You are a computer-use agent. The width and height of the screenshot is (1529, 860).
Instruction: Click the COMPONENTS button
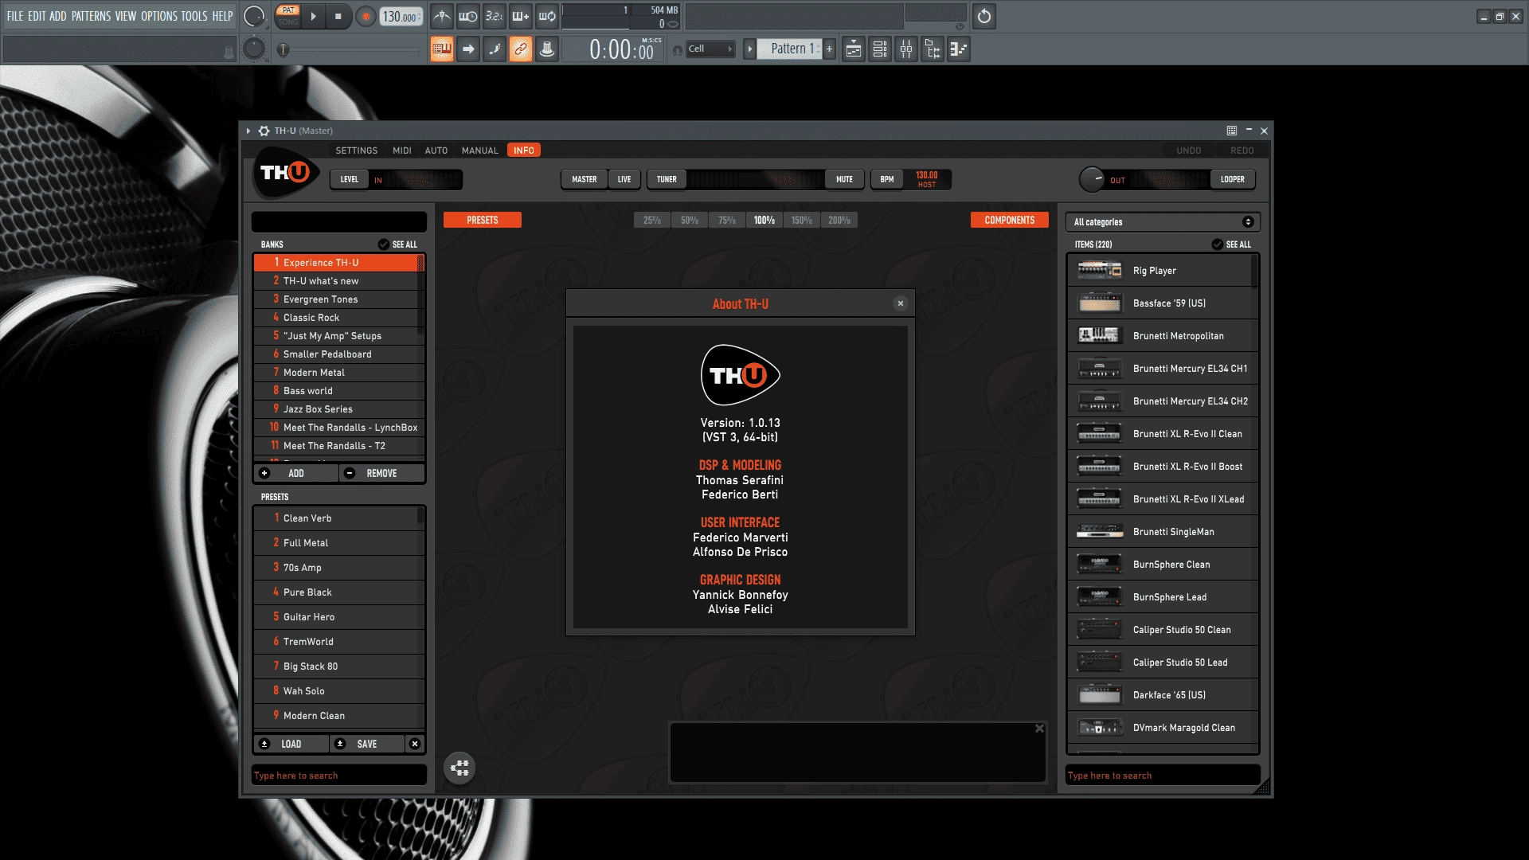(1009, 221)
